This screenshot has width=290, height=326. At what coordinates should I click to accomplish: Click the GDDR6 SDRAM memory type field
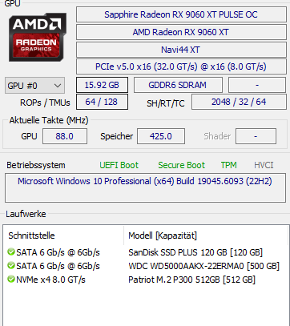tap(178, 85)
